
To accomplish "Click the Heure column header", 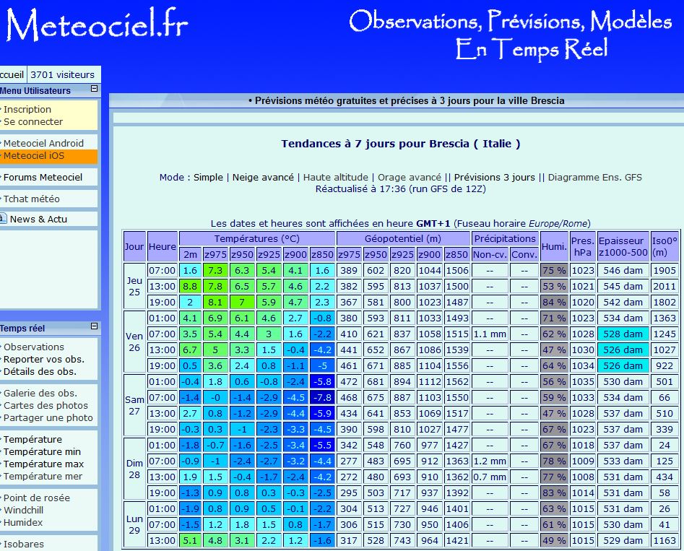I will (x=163, y=246).
